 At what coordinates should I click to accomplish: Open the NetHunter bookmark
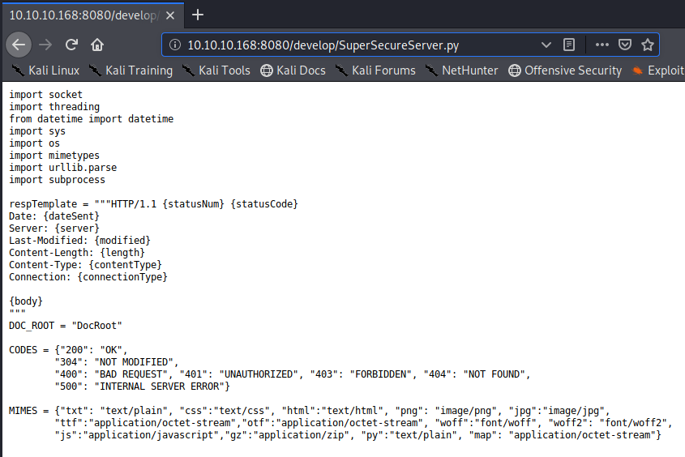(x=461, y=70)
